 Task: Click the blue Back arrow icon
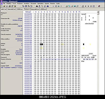[59, 6]
